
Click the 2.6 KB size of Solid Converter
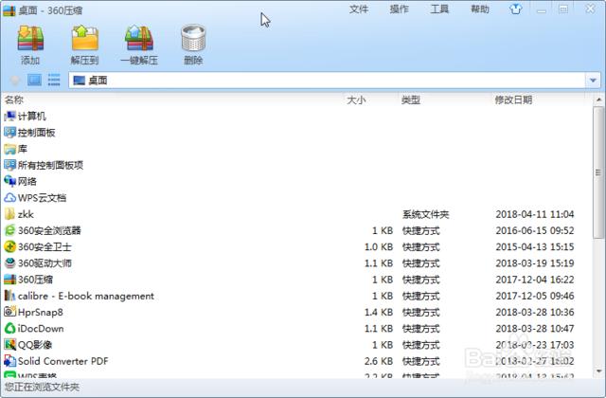click(379, 361)
